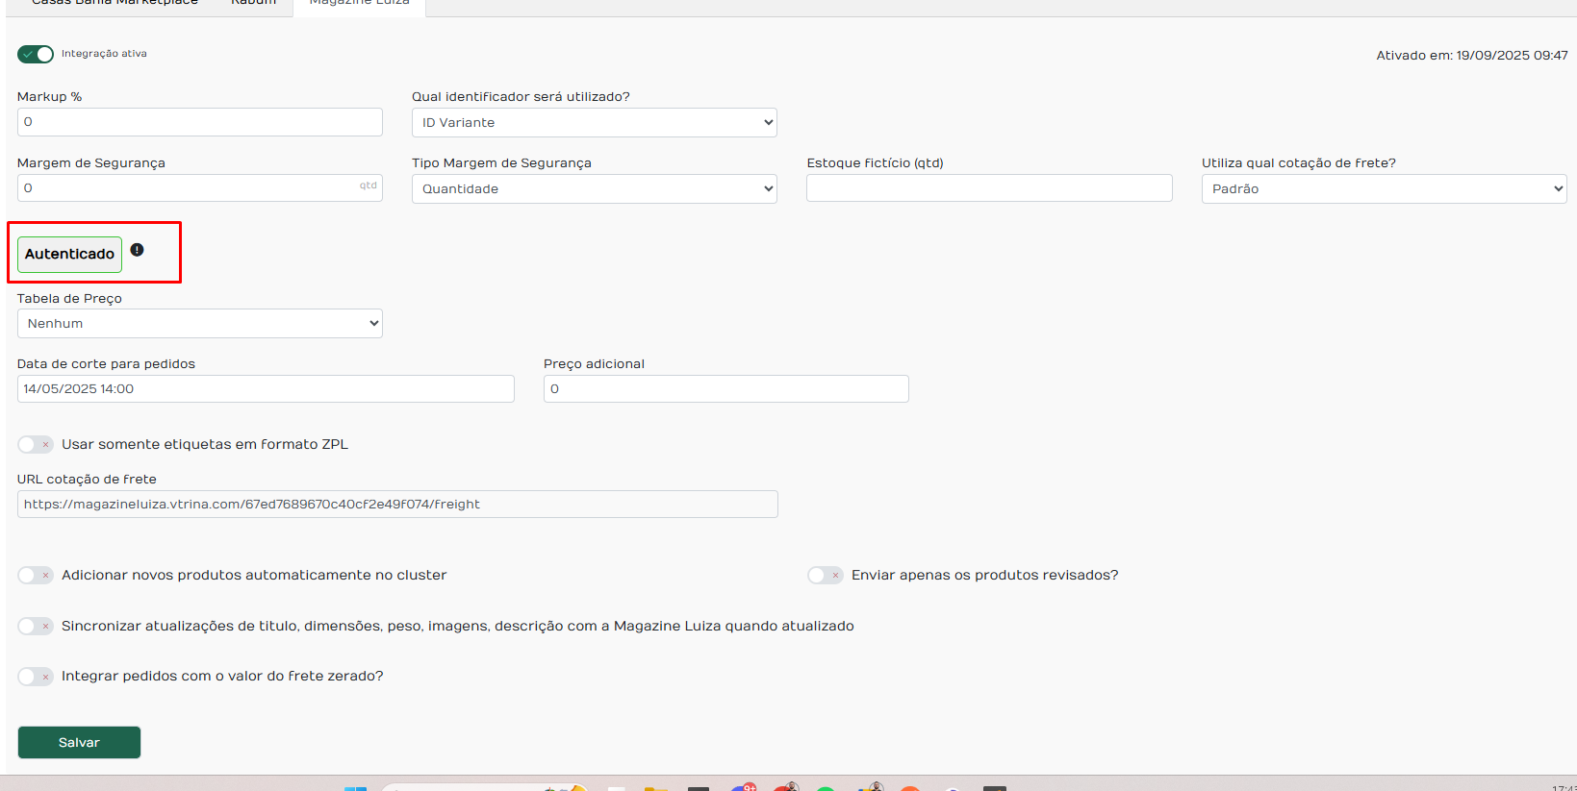
Task: Click the Estoque fictício (qtd) field
Action: click(989, 188)
